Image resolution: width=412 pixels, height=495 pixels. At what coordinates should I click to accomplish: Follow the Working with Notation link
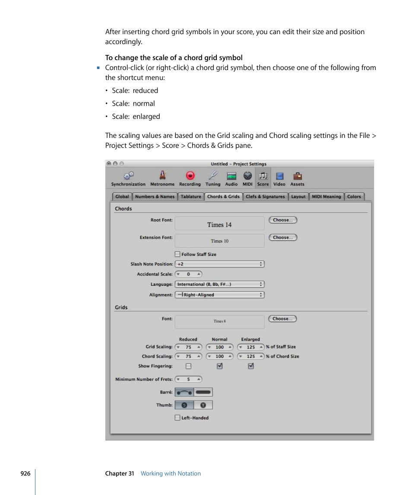(x=171, y=473)
